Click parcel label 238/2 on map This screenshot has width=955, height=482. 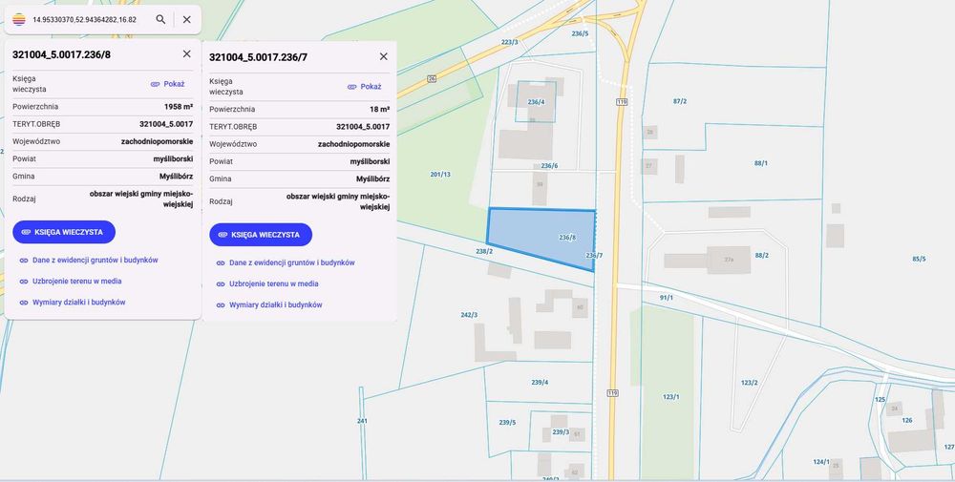point(484,251)
